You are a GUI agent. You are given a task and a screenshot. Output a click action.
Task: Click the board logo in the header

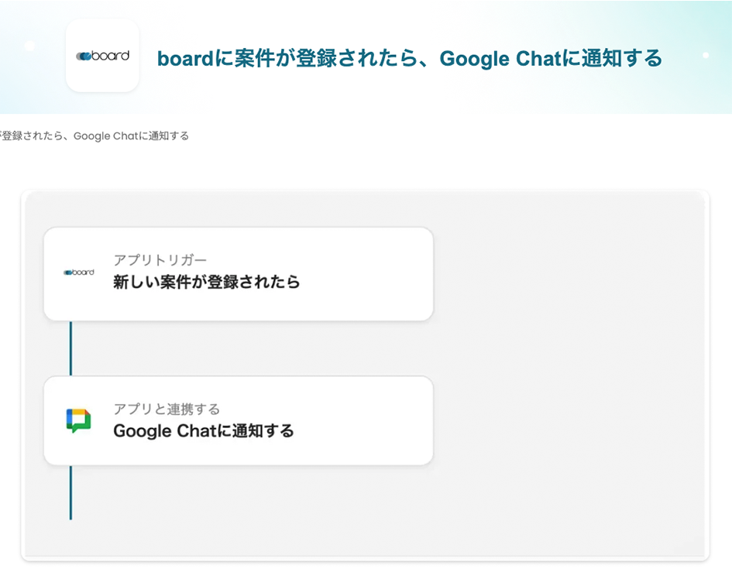[x=103, y=56]
